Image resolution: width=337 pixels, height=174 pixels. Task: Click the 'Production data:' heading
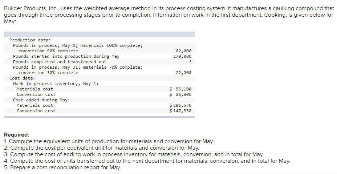(x=30, y=40)
